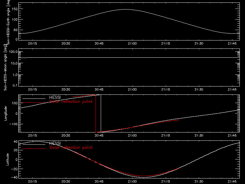Screen dimensions: 245x184
Task: Click the Sun-HESSI-Moon angle axis label
Action: click(x=5, y=67)
